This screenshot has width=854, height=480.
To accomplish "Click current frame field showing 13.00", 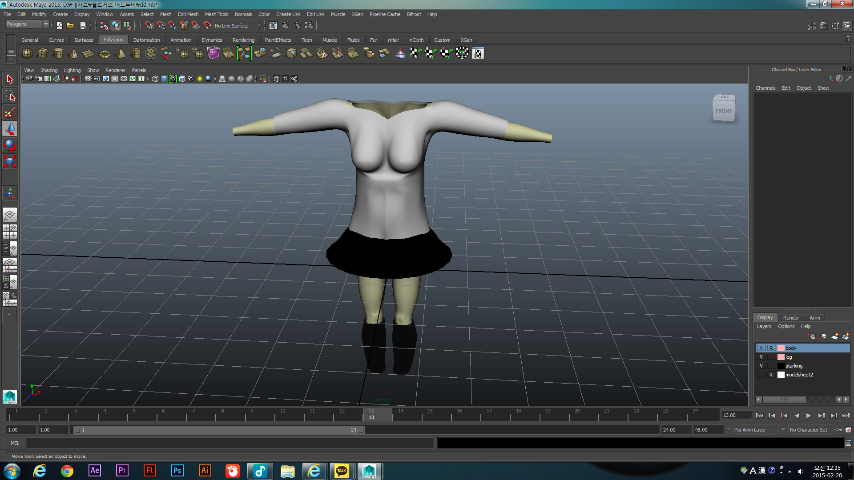I will [736, 415].
